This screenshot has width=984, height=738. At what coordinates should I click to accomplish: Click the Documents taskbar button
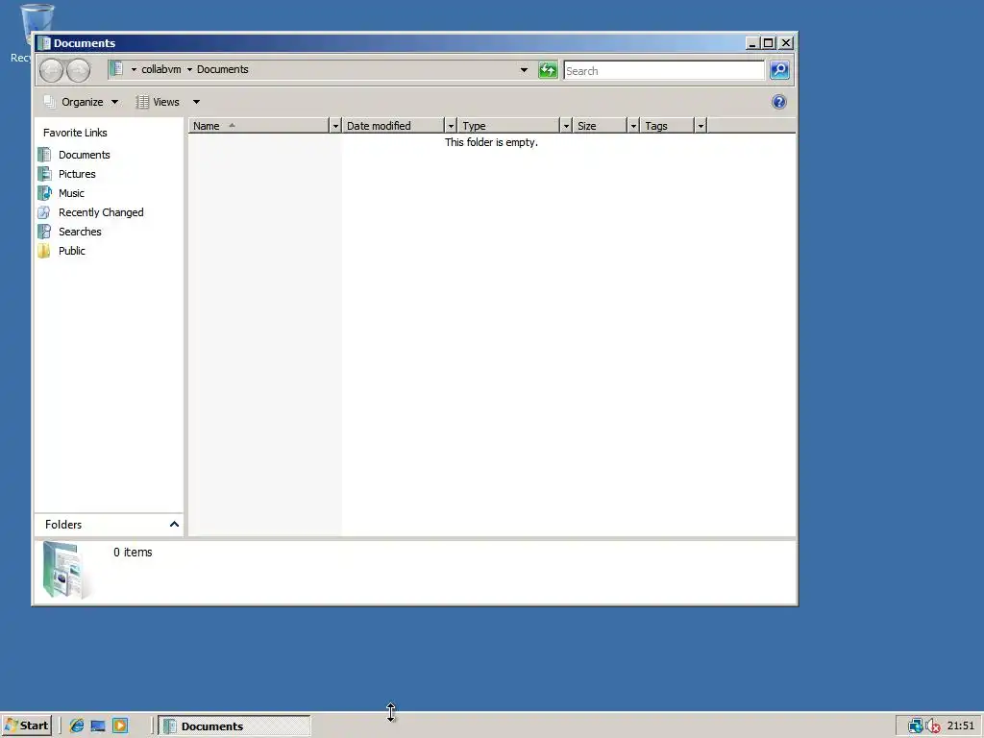point(234,726)
